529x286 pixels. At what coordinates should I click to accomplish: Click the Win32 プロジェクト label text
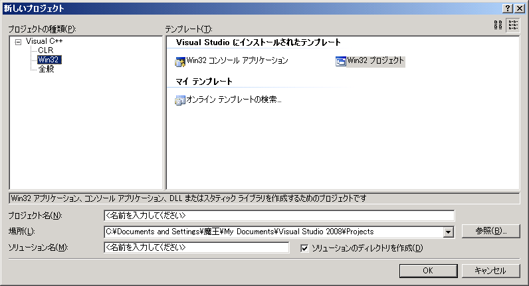click(x=375, y=60)
